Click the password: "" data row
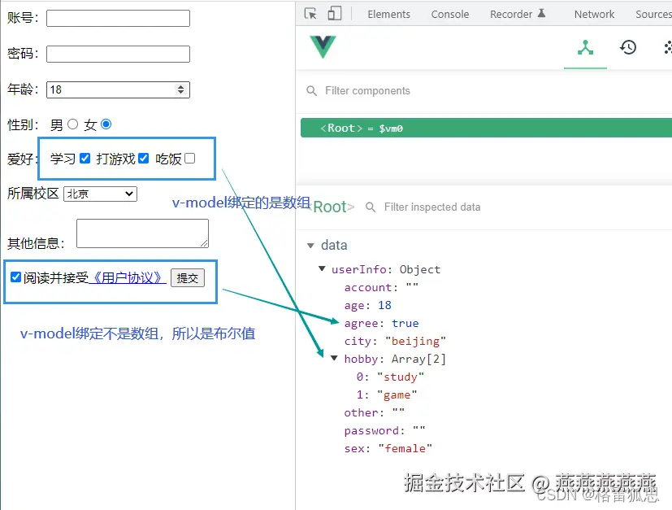Viewport: 672px width, 510px height. [x=384, y=430]
